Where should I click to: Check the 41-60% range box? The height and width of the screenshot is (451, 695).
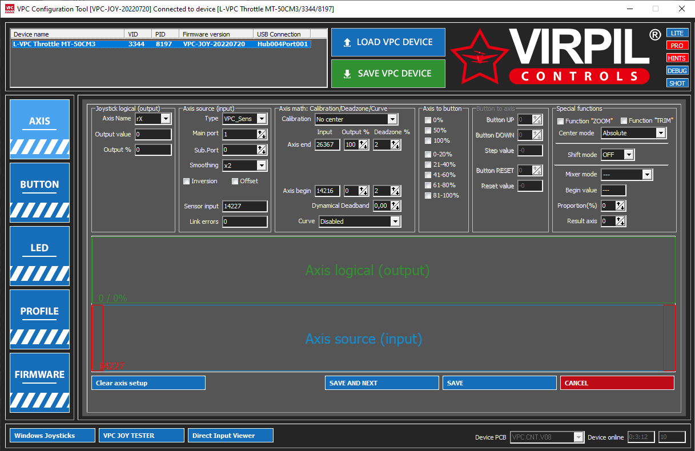coord(428,175)
